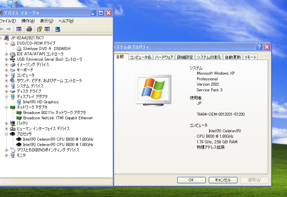
Task: Click OK in System Properties
Action: [191, 180]
